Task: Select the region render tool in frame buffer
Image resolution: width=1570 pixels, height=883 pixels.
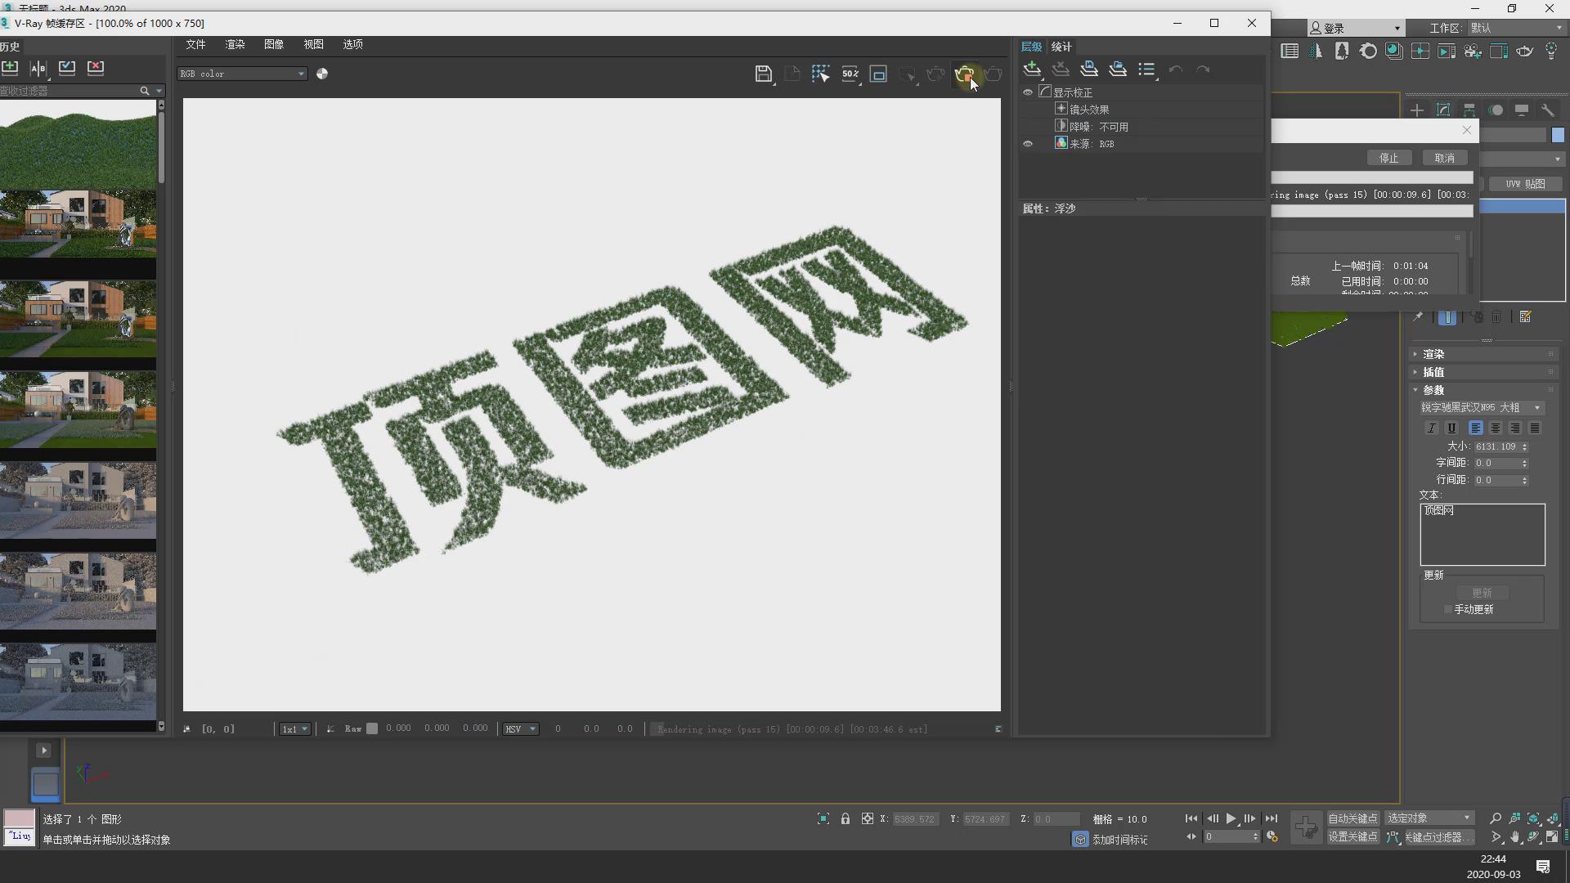Action: pyautogui.click(x=821, y=73)
